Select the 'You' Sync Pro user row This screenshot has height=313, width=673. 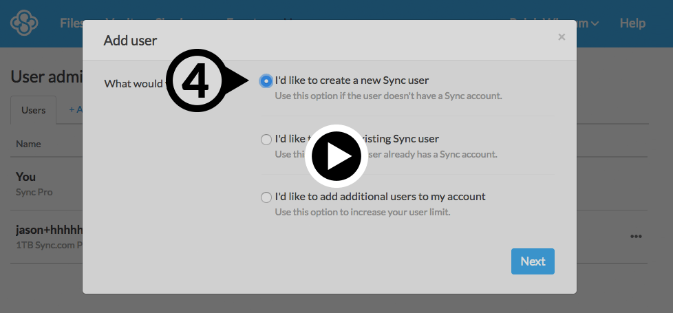pos(41,184)
